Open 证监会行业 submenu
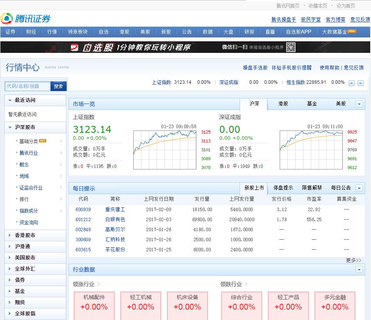The width and height of the screenshot is (371, 320). point(31,188)
